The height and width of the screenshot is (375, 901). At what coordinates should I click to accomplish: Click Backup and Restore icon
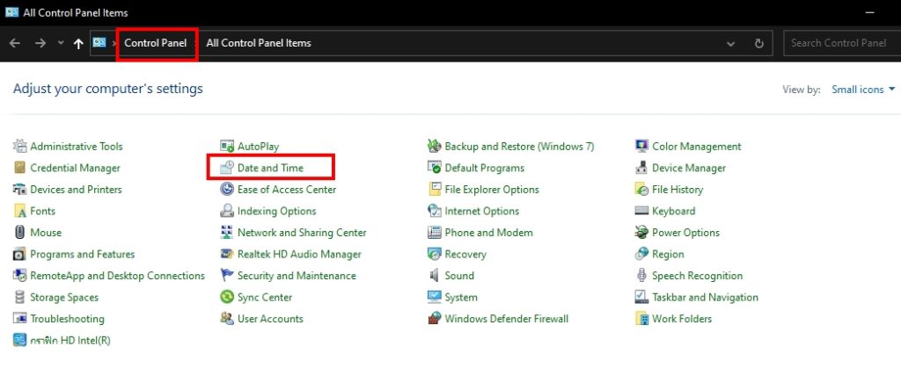pyautogui.click(x=435, y=146)
